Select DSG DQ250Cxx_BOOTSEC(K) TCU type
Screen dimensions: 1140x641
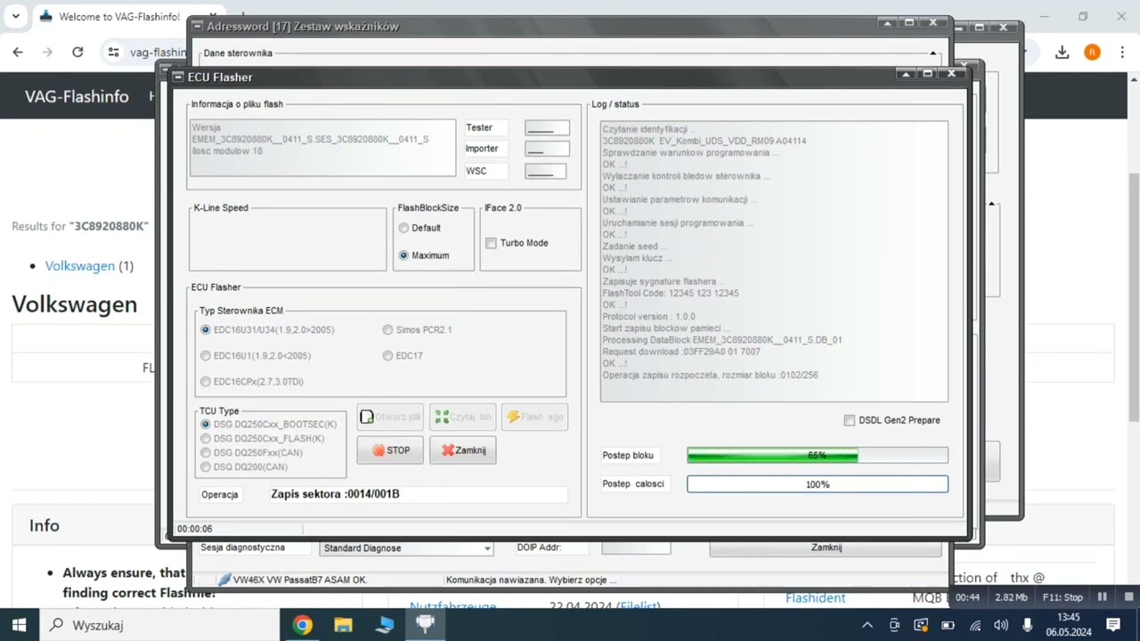[x=206, y=425]
